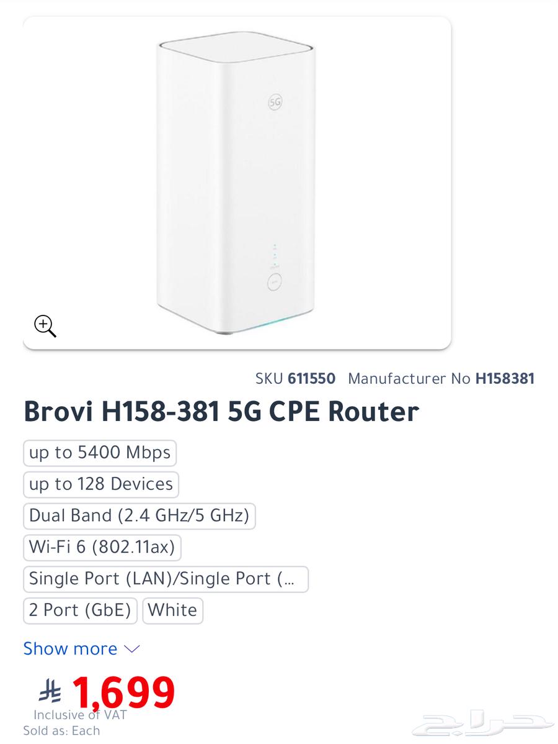
Task: Toggle the White color option badge
Action: click(172, 610)
